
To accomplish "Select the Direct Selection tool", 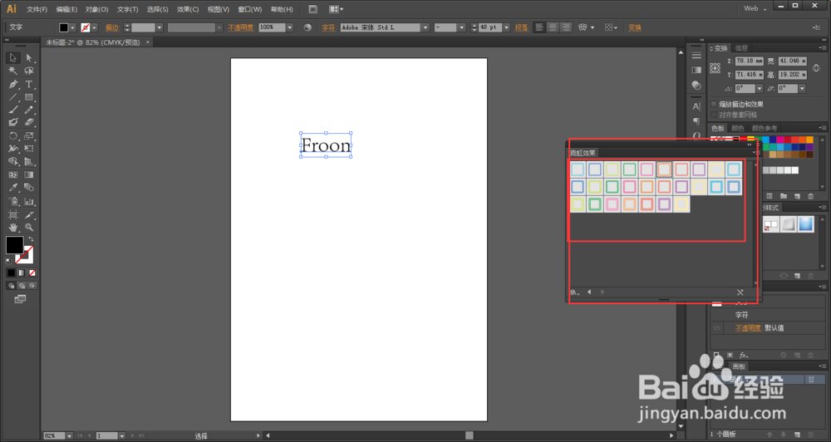I will tap(29, 58).
